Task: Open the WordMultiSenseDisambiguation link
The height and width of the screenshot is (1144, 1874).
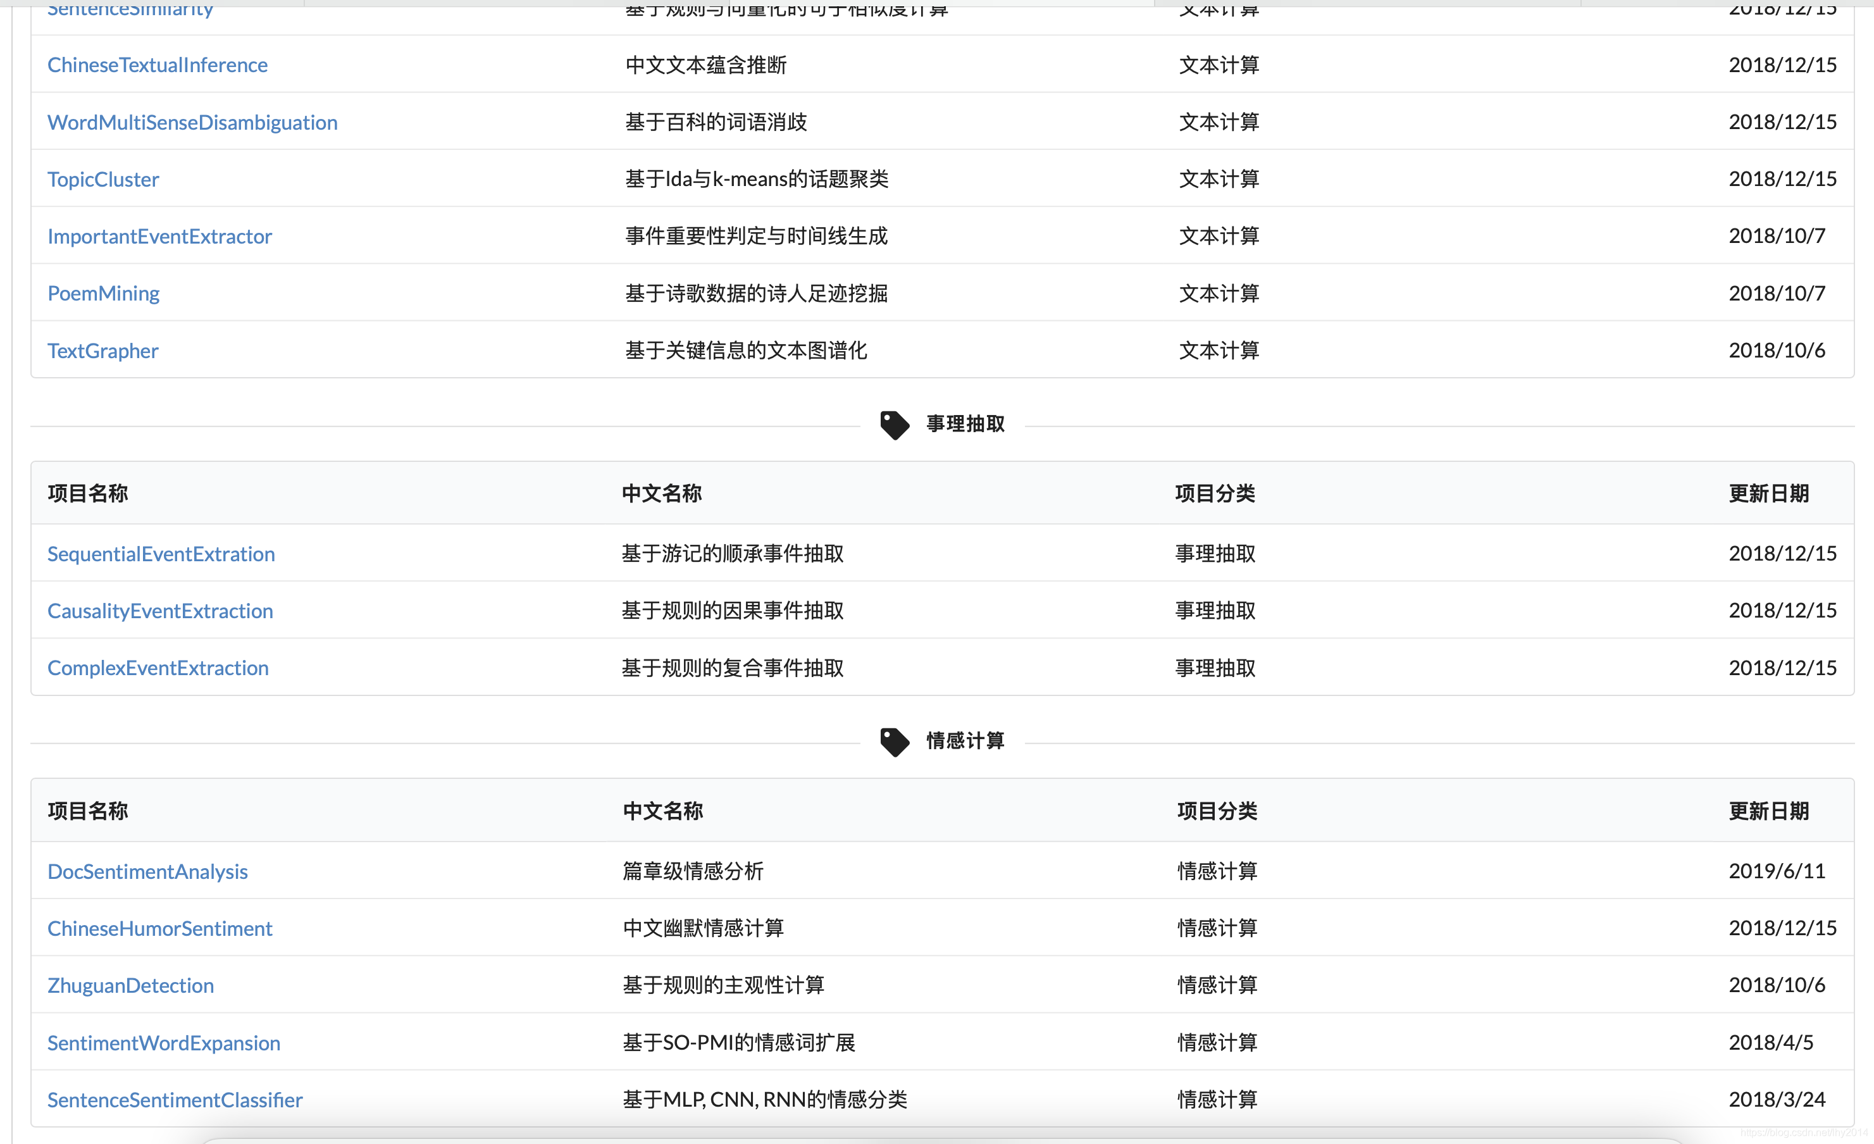Action: click(192, 123)
